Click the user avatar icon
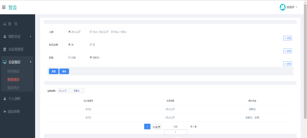This screenshot has width=307, height=138. (x=283, y=7)
